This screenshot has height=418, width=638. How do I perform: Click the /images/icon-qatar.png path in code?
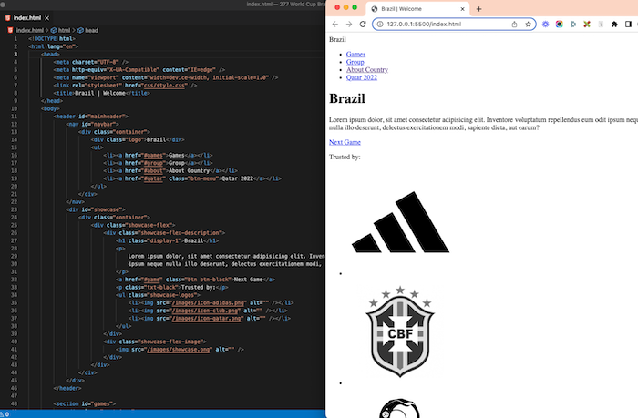(x=208, y=319)
